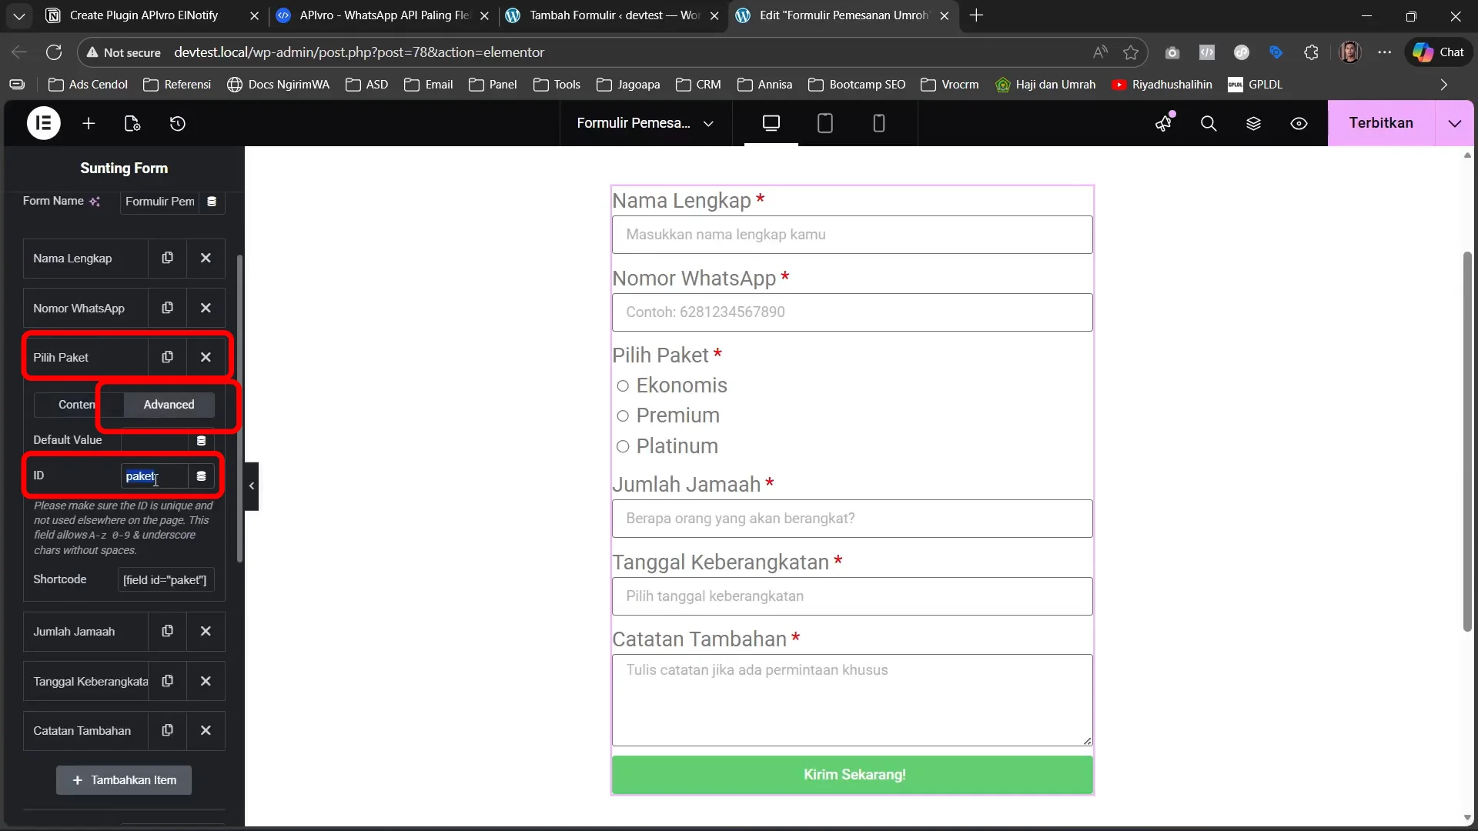The height and width of the screenshot is (831, 1478).
Task: Click the add element plus icon
Action: click(89, 123)
